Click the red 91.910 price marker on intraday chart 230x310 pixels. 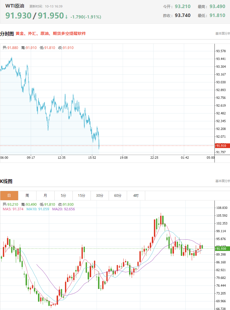point(222,146)
